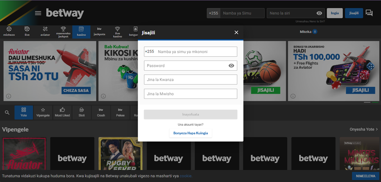The height and width of the screenshot is (182, 381).
Task: Click the NIMEELEWA cookie button
Action: tap(366, 176)
